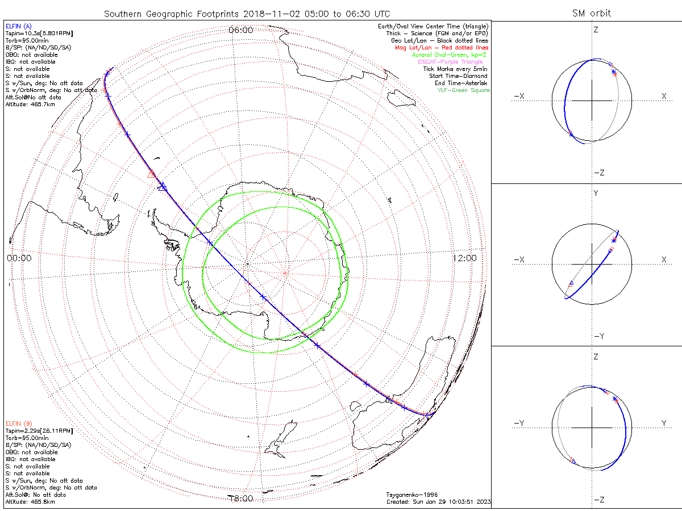Select the 12:00 local time label
This screenshot has height=511, width=682.
465,258
